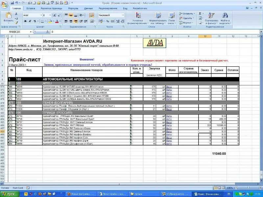Expand the Name Box R488C10 dropdown
Image resolution: width=263 pixels, height=197 pixels.
(x=31, y=32)
